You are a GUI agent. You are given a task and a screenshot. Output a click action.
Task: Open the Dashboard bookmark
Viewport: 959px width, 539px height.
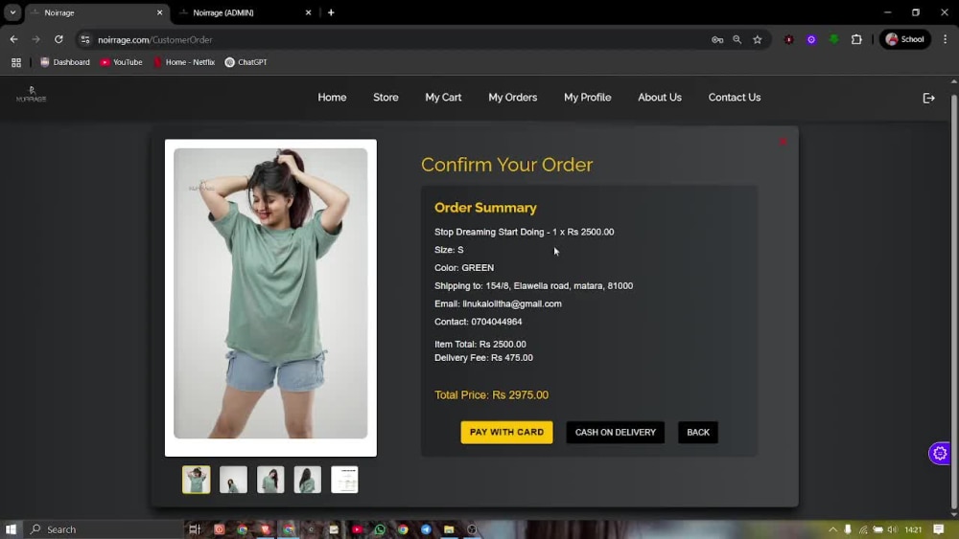[x=65, y=62]
